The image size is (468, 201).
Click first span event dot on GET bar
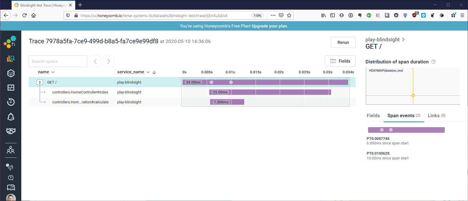(211, 82)
